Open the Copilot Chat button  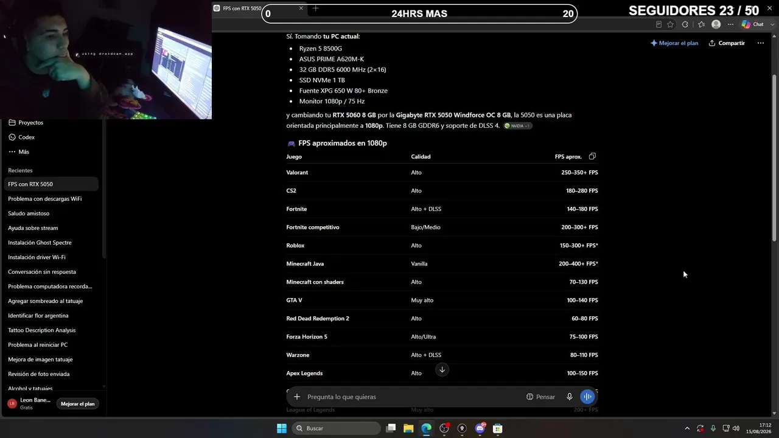[x=752, y=24]
